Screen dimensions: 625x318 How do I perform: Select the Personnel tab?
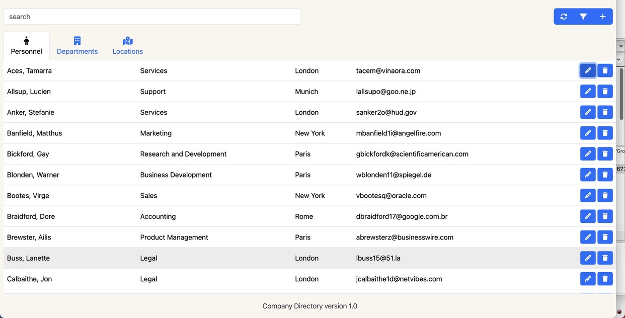(26, 46)
